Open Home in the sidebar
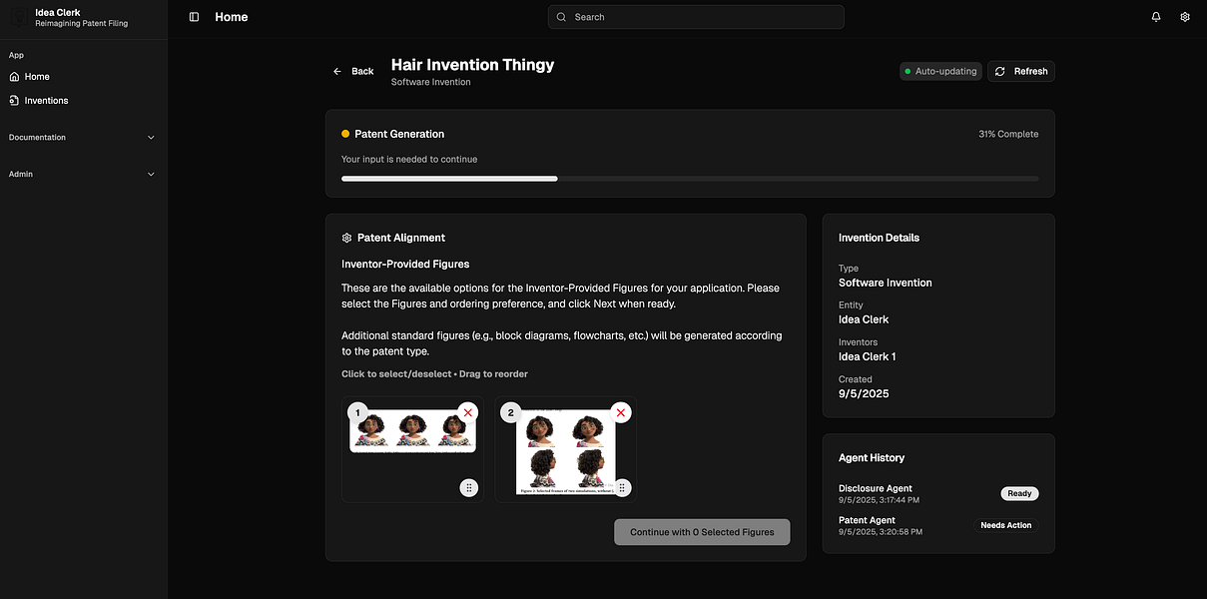This screenshot has width=1207, height=599. pyautogui.click(x=37, y=77)
